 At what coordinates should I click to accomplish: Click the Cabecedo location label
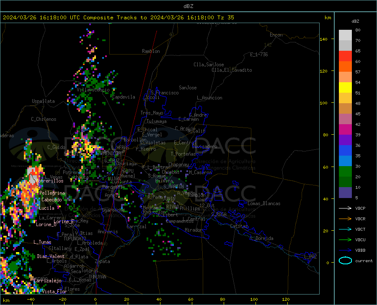tap(52, 200)
